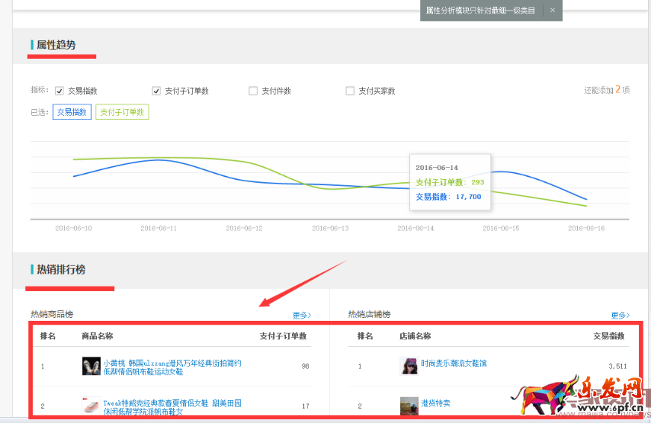The image size is (651, 423).
Task: Enable the 支付件数 checkbox
Action: tap(253, 91)
